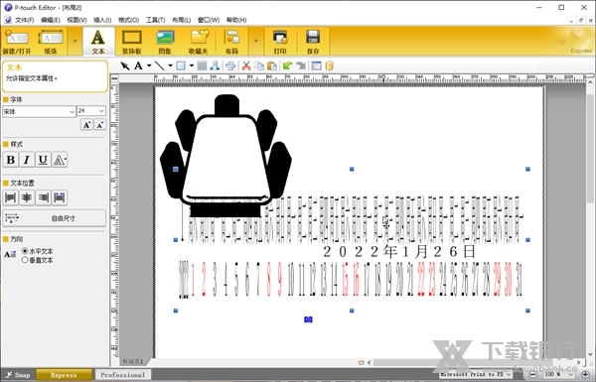Open the 布局(L) menu
The height and width of the screenshot is (382, 596).
(x=181, y=20)
